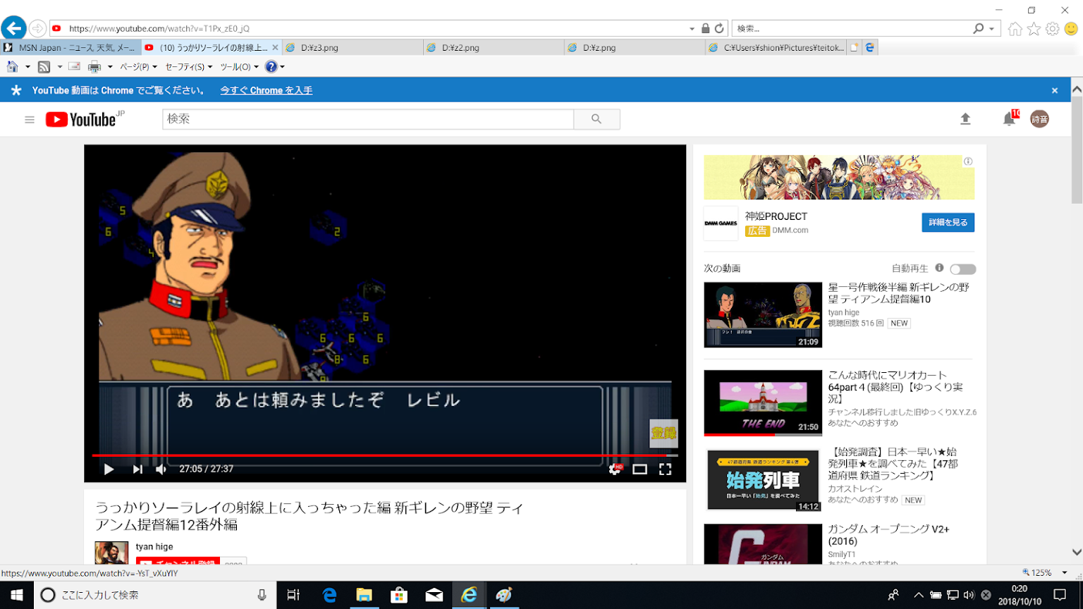Screen dimensions: 1083x609
Task: Switch to the MSN Japan tab
Action: [71, 48]
